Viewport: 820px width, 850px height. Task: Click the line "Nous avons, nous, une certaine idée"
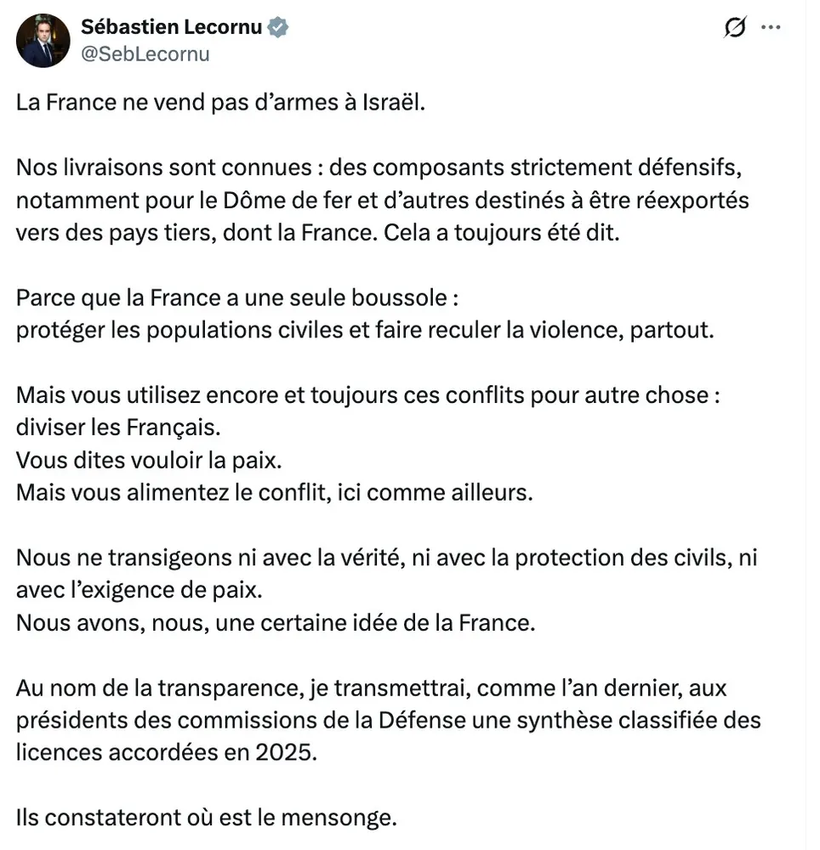(x=276, y=622)
